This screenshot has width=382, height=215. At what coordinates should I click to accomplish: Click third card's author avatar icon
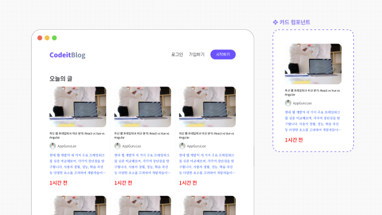pos(182,146)
